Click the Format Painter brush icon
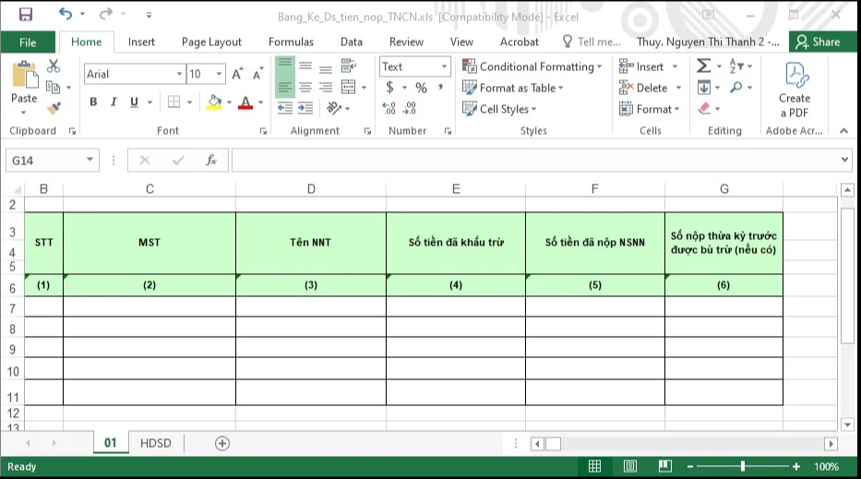The image size is (861, 479). pos(53,107)
